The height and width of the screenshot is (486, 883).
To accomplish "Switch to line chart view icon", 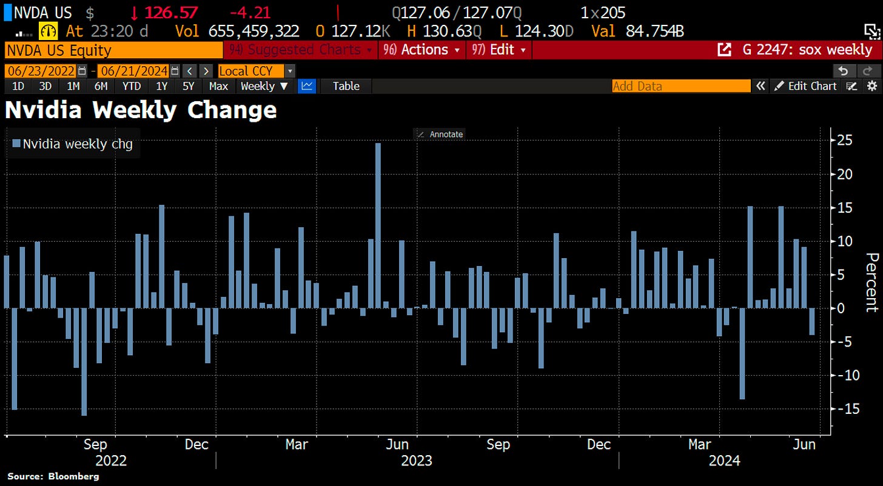I will click(x=307, y=86).
